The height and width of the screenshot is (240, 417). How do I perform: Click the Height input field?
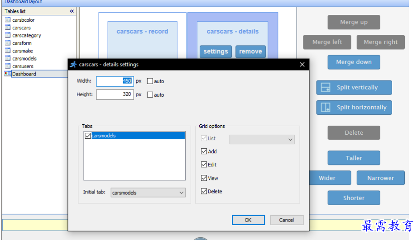point(115,94)
